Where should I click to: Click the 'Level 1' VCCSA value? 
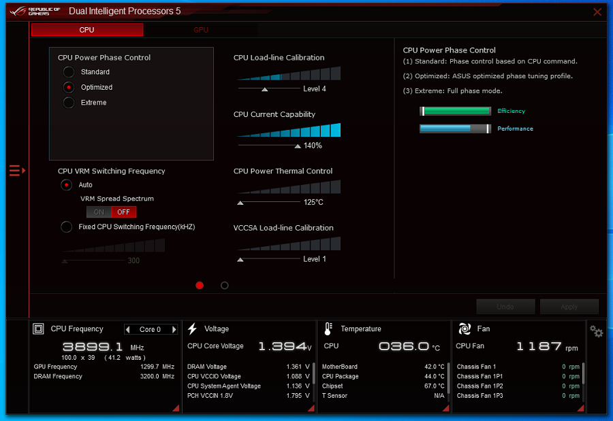[314, 259]
